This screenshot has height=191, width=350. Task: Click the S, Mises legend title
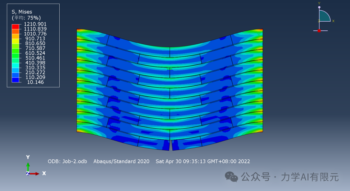tap(22, 12)
